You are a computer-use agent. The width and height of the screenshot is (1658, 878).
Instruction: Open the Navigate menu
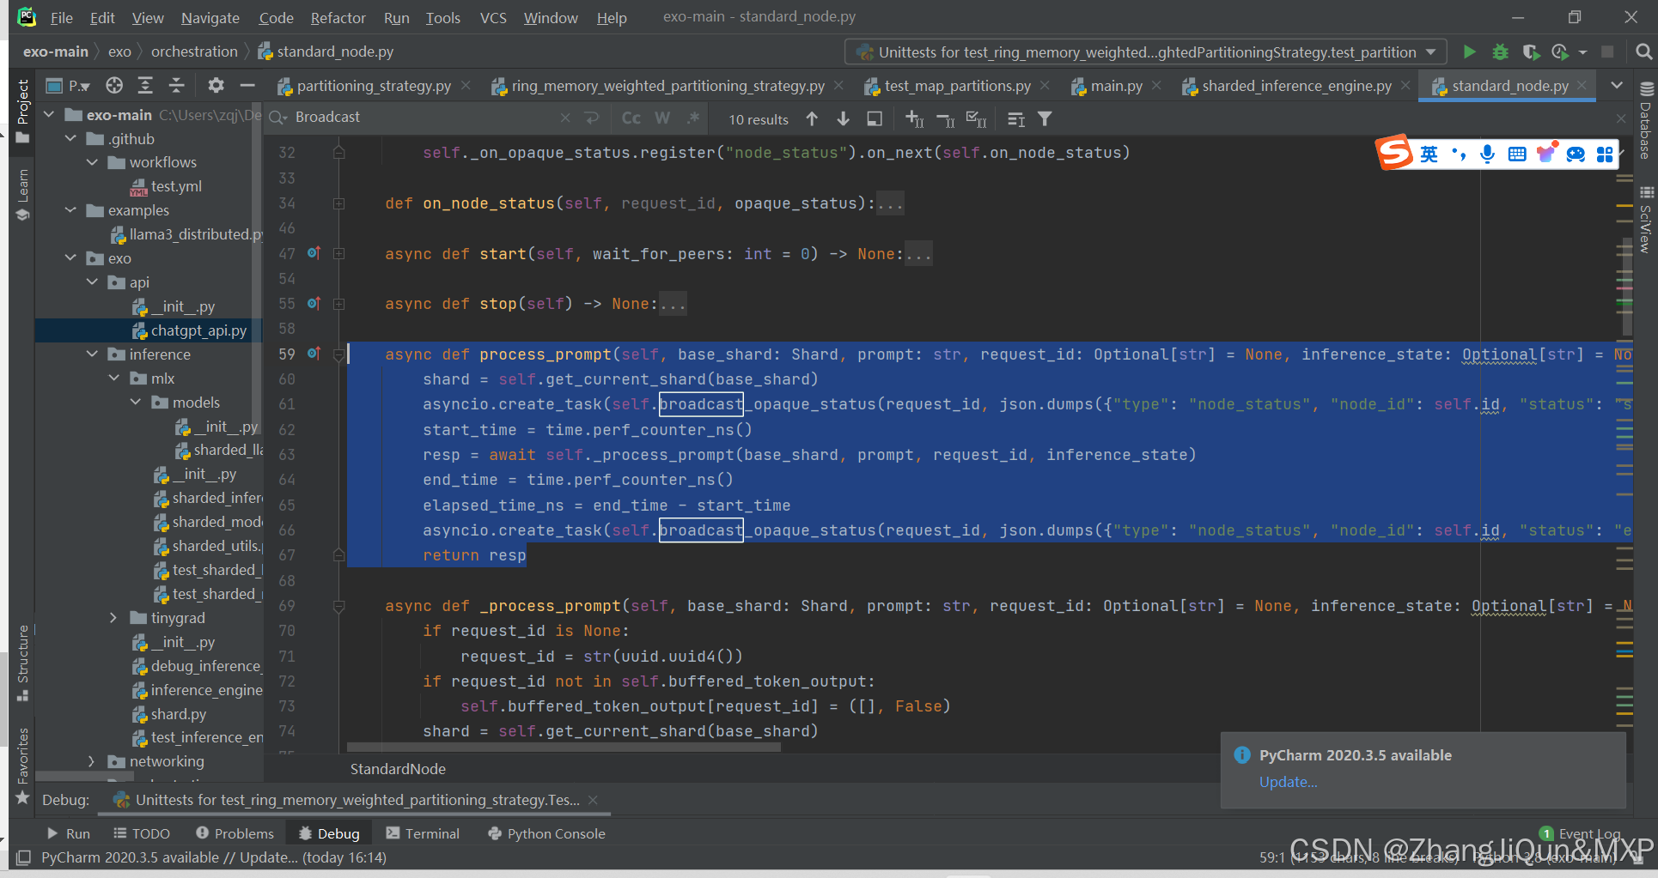coord(210,17)
